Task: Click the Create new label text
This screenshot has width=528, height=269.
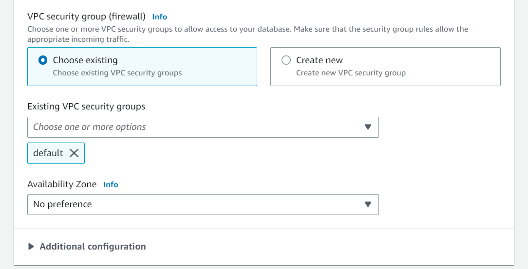Action: tap(319, 60)
